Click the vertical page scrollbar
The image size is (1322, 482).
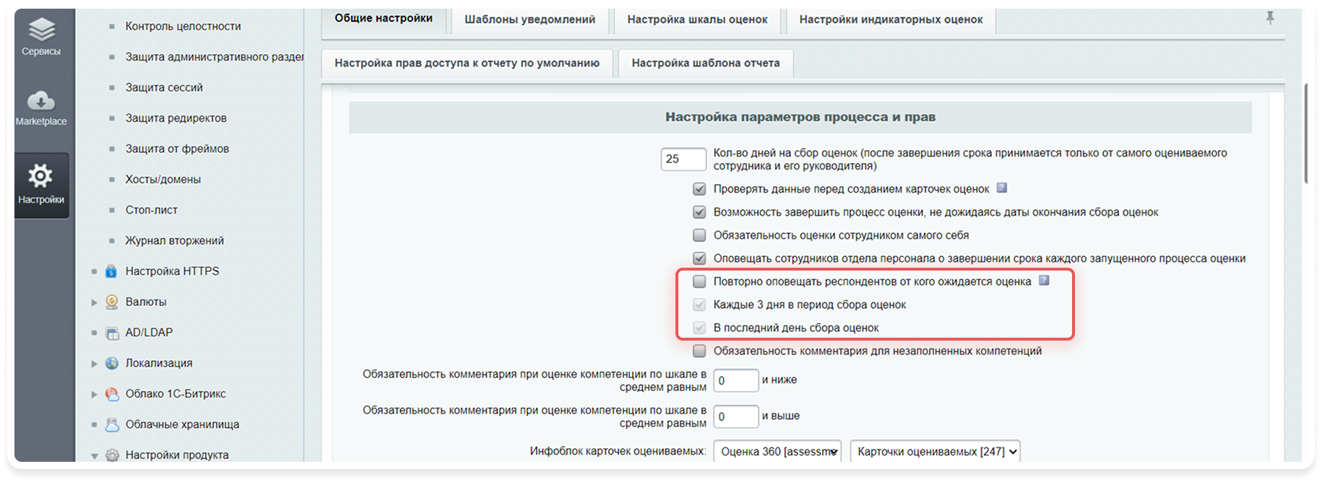1306,133
